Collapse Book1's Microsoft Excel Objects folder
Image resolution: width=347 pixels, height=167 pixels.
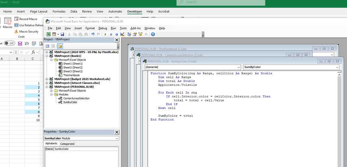[51, 60]
